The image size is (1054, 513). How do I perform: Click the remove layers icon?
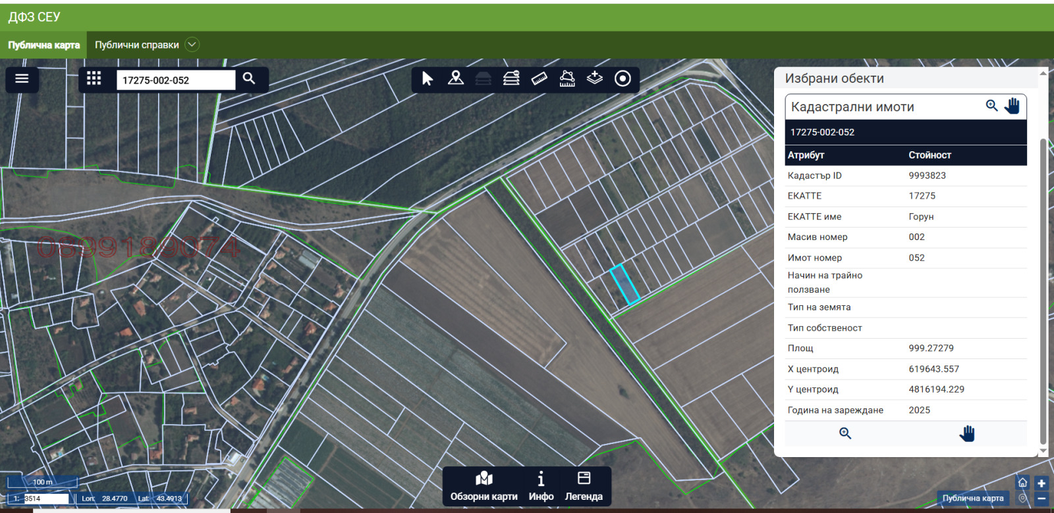pos(511,79)
